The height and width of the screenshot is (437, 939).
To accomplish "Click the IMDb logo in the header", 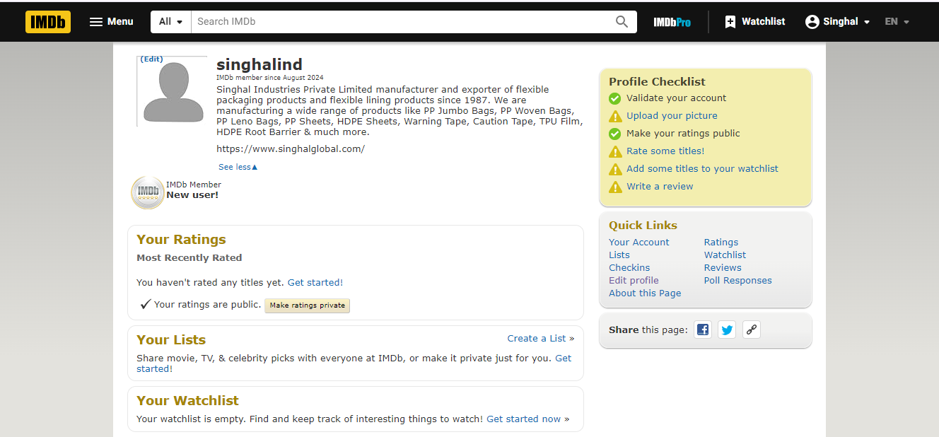I will click(48, 22).
